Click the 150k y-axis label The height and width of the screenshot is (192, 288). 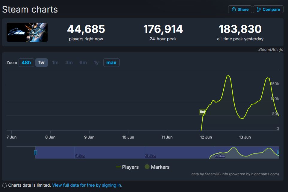tap(275, 84)
